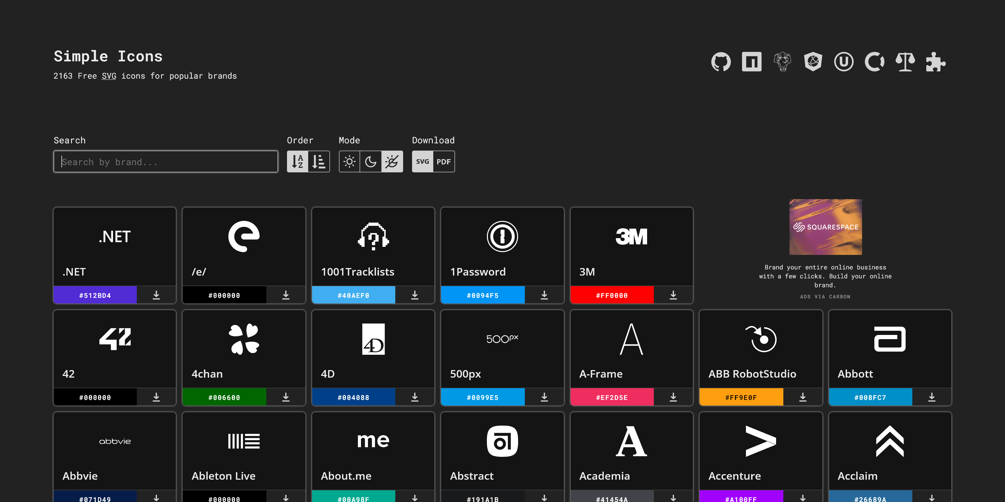Click the 4chan clover logo

click(244, 339)
